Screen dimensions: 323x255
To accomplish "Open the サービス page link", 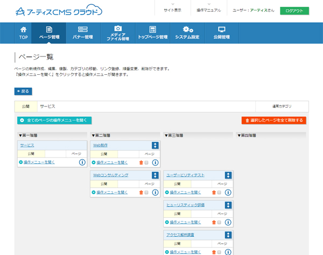I will tap(27, 145).
